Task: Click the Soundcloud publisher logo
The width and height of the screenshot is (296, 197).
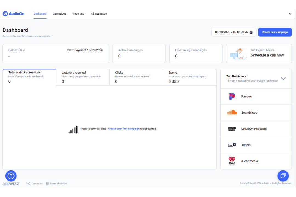Action: tap(232, 112)
